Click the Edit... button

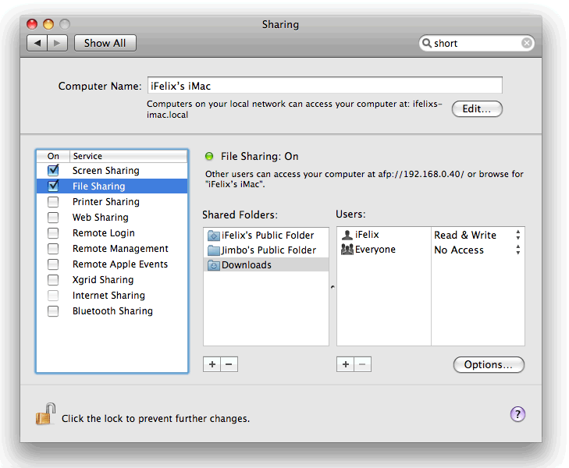[476, 109]
